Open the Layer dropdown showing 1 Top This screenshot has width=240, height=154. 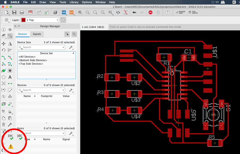click(39, 20)
